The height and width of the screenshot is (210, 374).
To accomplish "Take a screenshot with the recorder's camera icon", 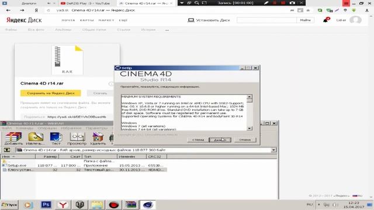I will (292, 3).
